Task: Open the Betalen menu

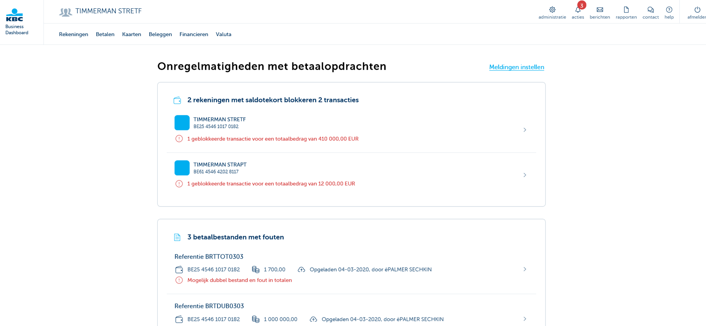Action: click(105, 34)
